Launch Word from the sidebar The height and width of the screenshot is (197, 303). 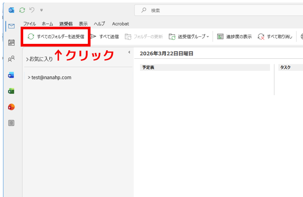[11, 75]
